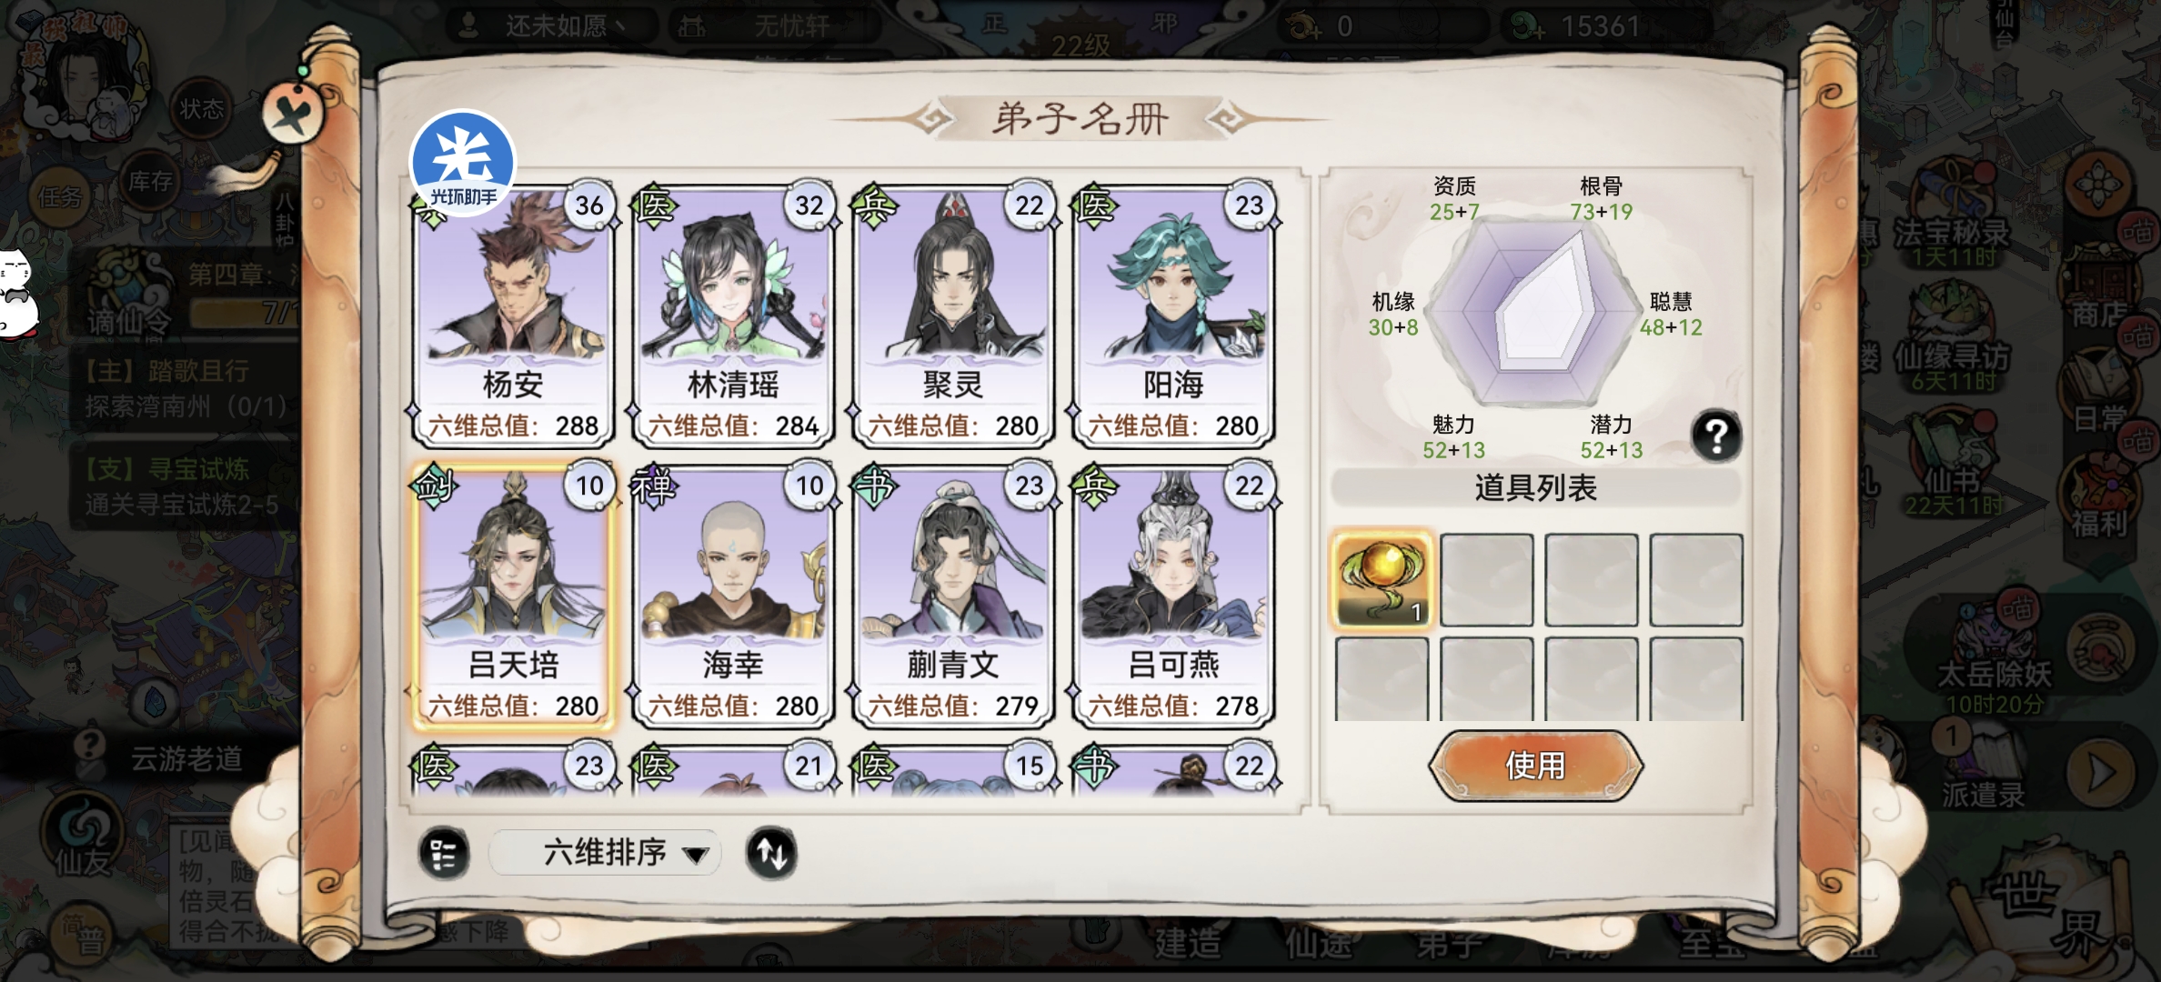This screenshot has height=982, width=2161.
Task: Close the disciple roster scroll
Action: click(x=294, y=114)
